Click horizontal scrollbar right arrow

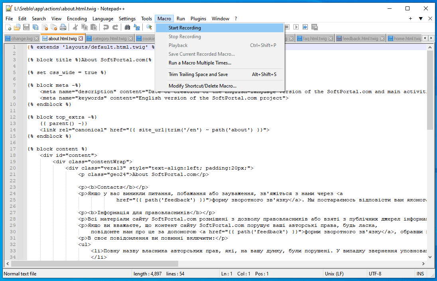pyautogui.click(x=423, y=263)
